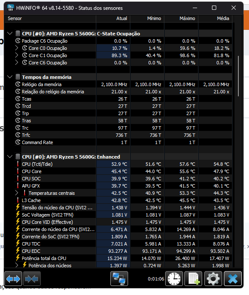Screen dimensions: 249x295
Task: Click the shrink columns arrows toolbar button
Action: pyautogui.click(x=32, y=279)
